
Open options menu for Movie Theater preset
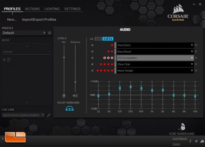coord(196,71)
